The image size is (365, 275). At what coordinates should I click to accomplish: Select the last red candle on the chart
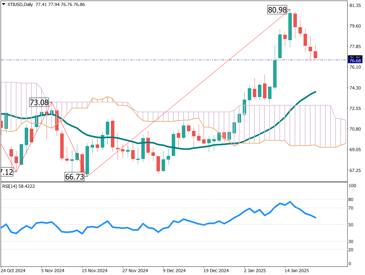coord(316,55)
